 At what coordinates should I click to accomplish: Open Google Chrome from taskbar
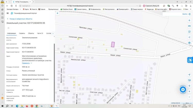click(37, 106)
